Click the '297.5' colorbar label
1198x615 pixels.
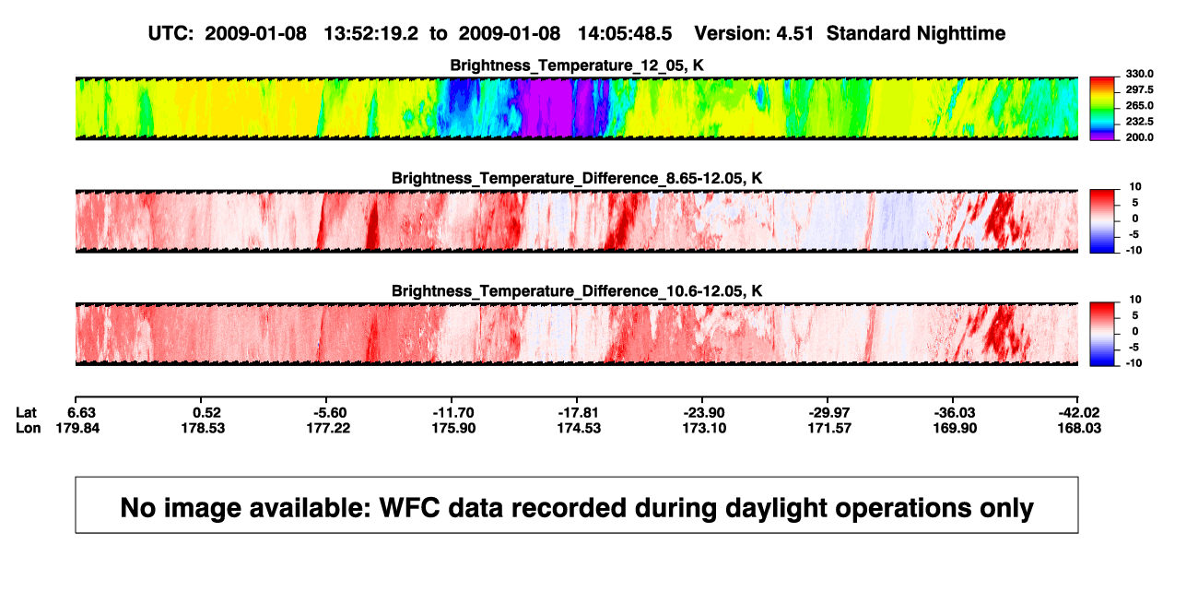tap(1140, 89)
